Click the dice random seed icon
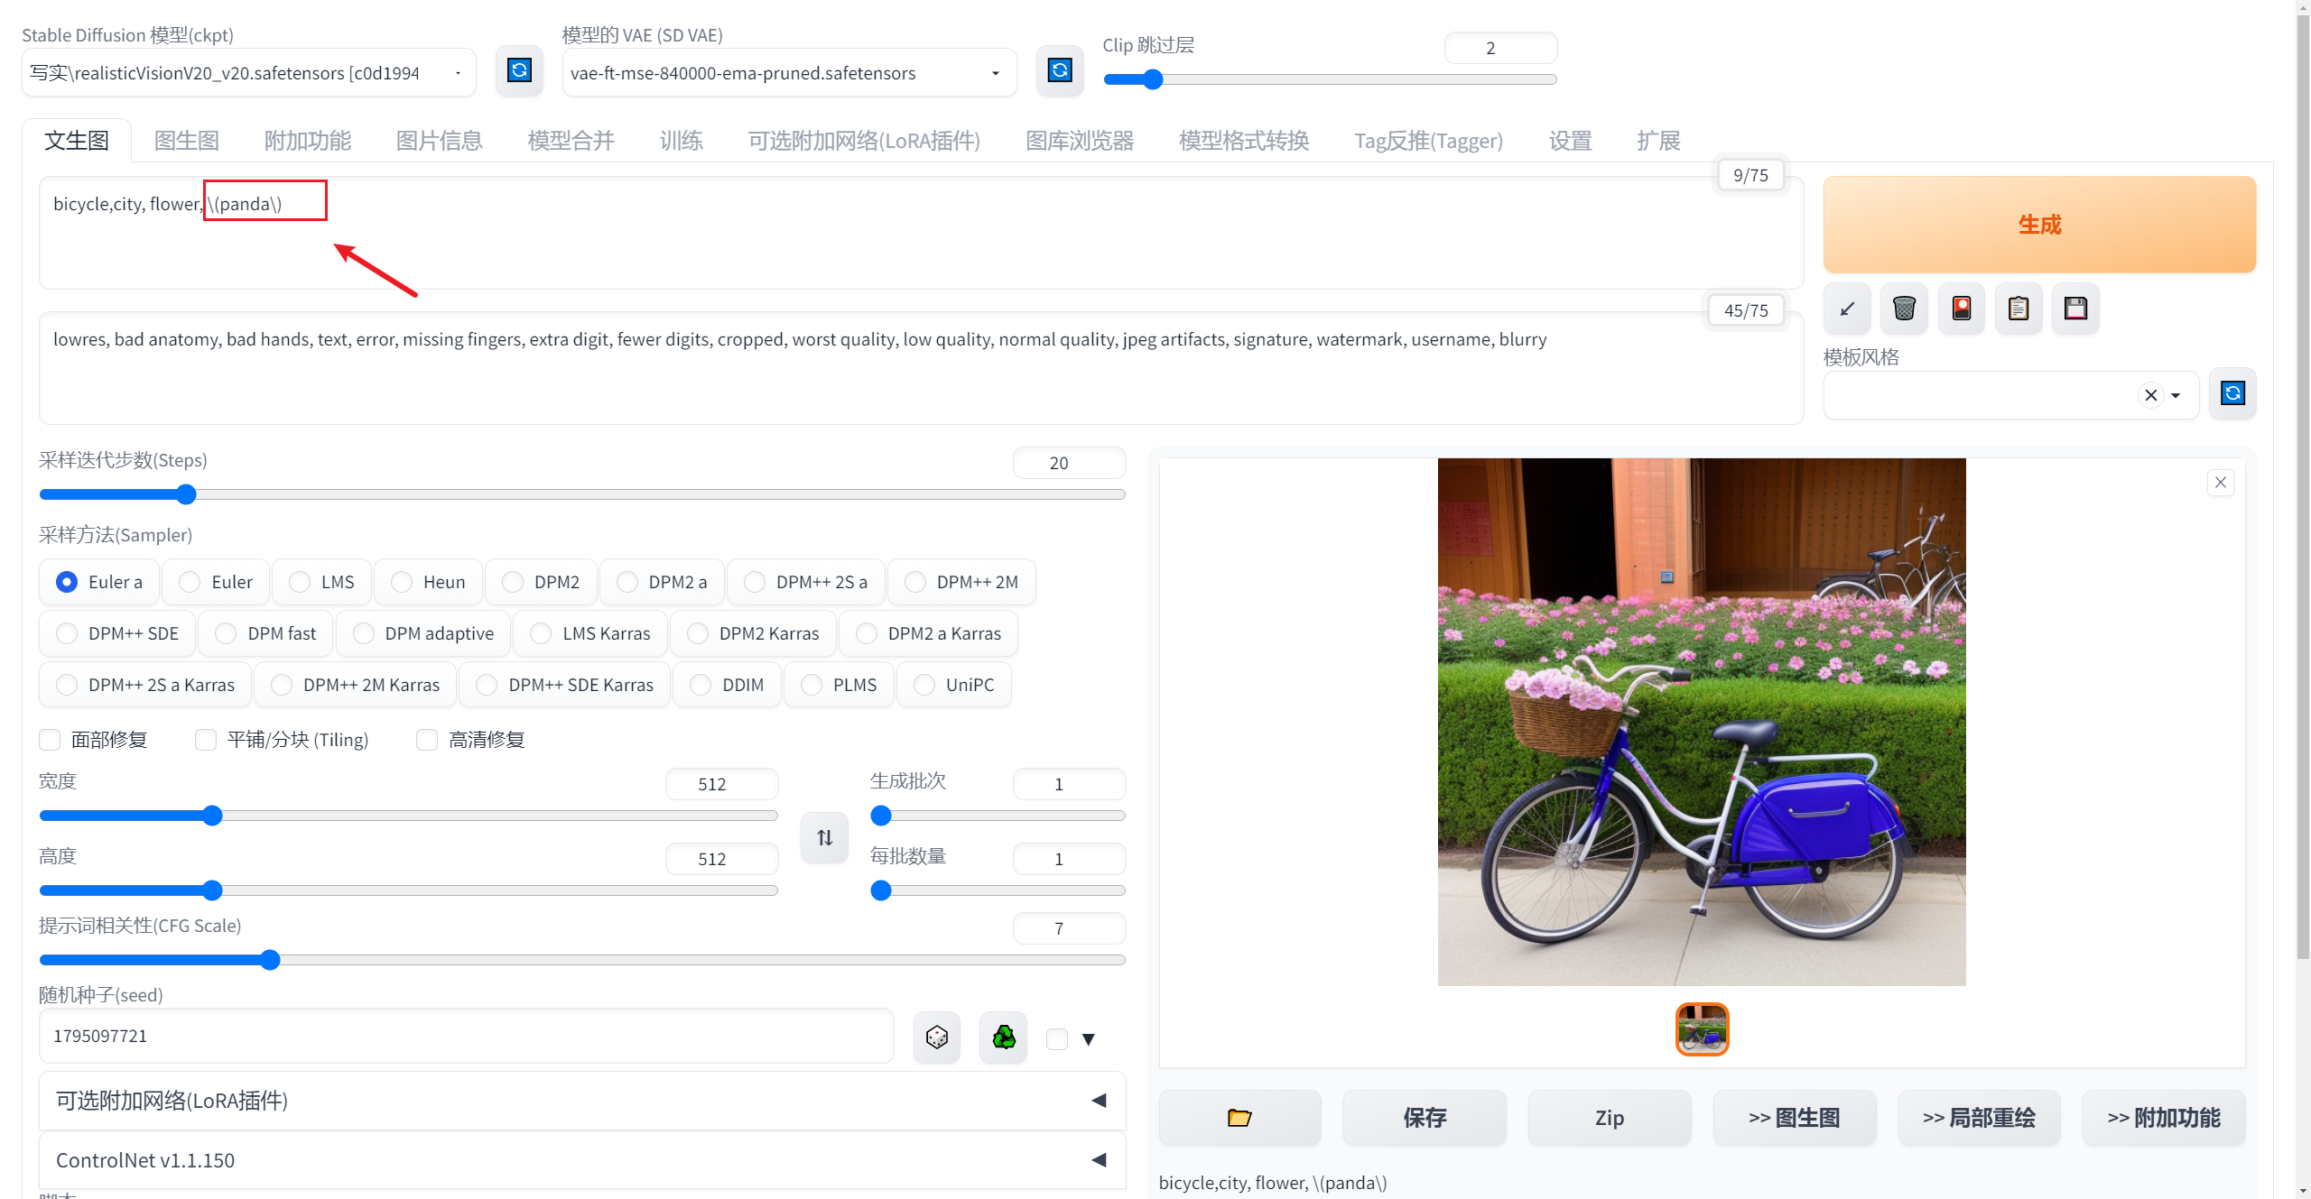 point(937,1038)
